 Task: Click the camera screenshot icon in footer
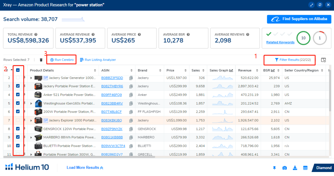click(x=285, y=168)
